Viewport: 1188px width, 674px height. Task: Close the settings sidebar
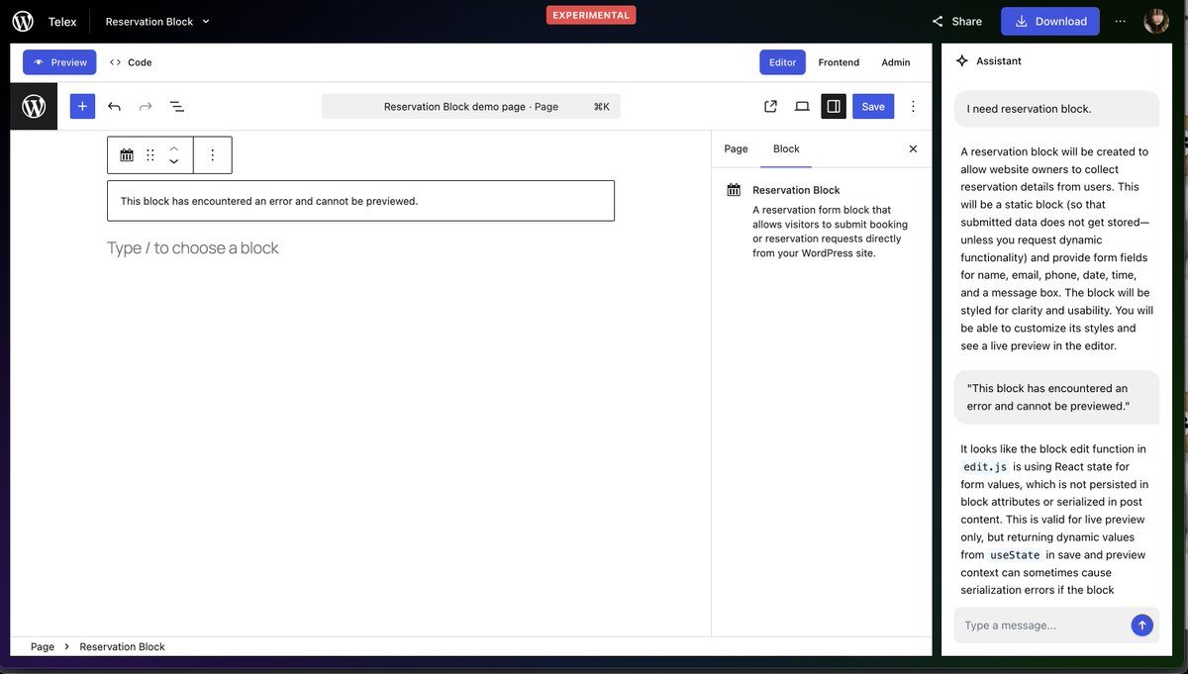point(913,148)
